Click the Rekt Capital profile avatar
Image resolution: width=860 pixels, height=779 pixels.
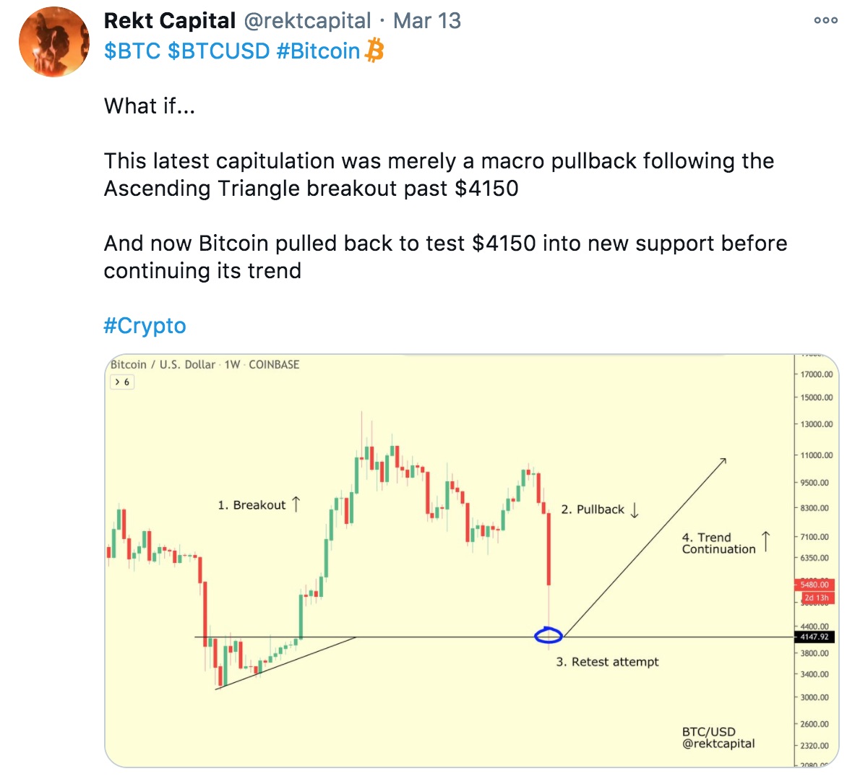coord(54,43)
